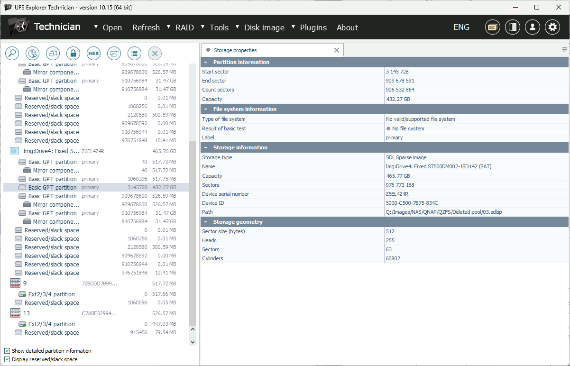Open the properties list toolbar icon
Screen dimensions: 570x366
tap(134, 53)
